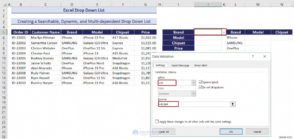The height and width of the screenshot is (139, 294).
Task: Click cell Abel Alvarado
Action: click(x=46, y=68)
